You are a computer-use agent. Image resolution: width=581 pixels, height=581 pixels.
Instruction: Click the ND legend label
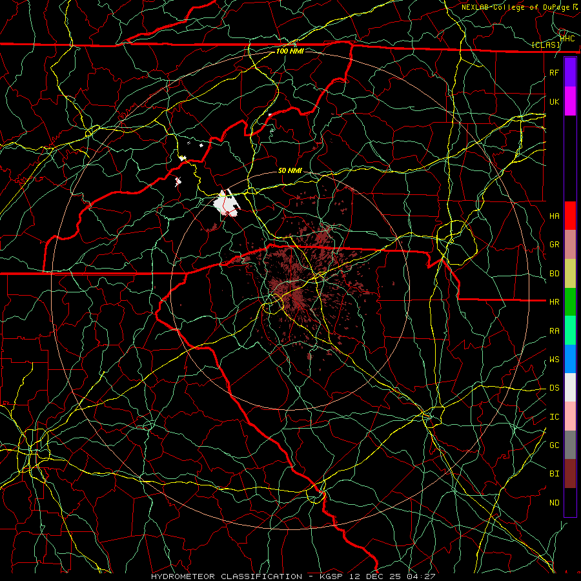click(x=554, y=503)
